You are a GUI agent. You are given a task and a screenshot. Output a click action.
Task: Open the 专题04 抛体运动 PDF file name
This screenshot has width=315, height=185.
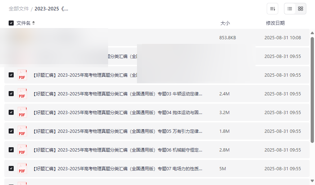[117, 113]
